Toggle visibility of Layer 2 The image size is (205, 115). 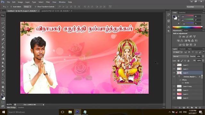pyautogui.click(x=174, y=94)
